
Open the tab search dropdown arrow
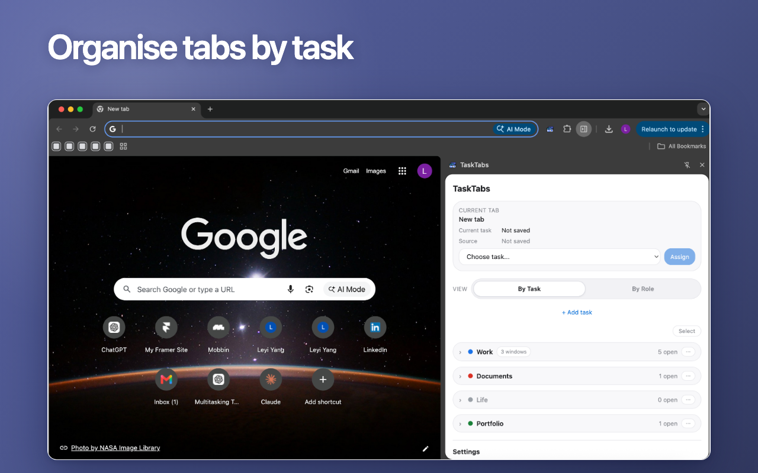coord(703,109)
